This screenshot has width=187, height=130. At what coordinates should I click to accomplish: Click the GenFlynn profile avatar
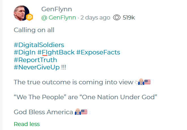[x=22, y=13]
